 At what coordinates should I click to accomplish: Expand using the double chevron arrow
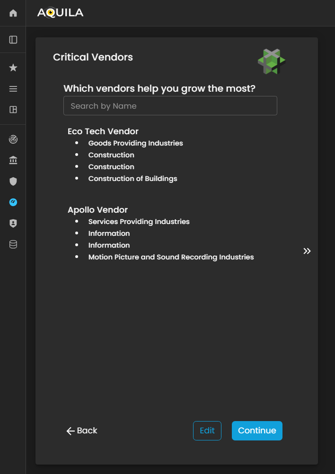[x=307, y=251]
